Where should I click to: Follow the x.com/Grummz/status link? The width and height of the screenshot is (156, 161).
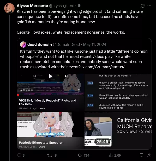(x=105, y=67)
